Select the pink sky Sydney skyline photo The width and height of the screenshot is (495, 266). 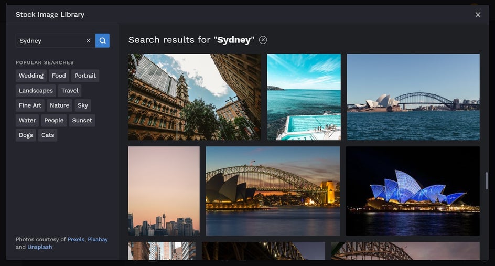coord(164,191)
